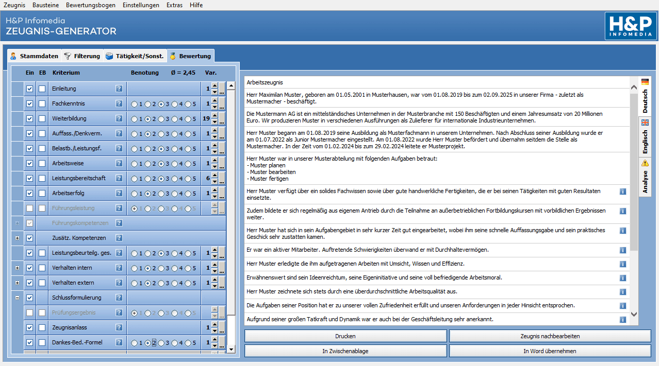Collapse the Schlussformulierung group
The image size is (659, 366).
click(x=18, y=298)
